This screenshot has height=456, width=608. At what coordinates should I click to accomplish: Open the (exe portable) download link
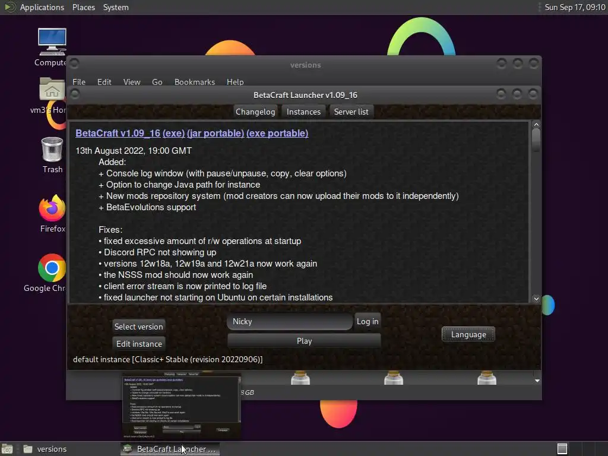277,133
